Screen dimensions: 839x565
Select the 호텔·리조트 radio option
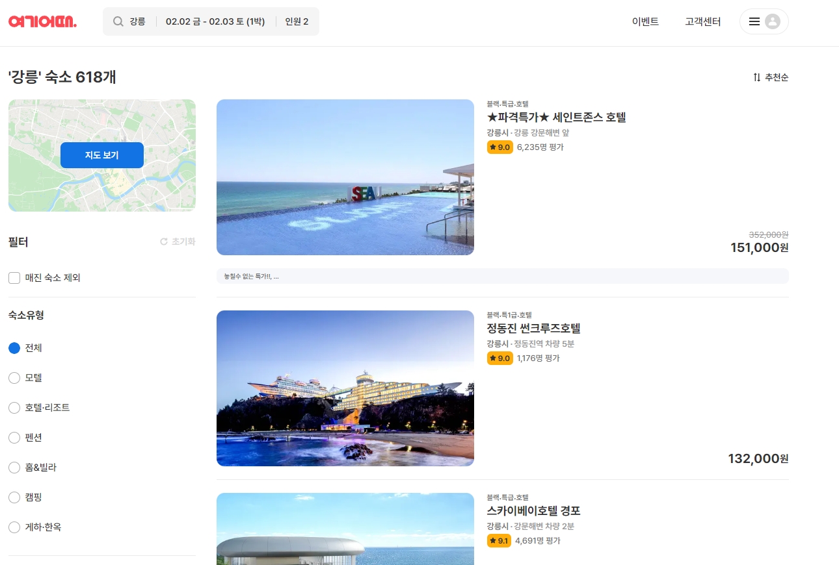pos(14,408)
